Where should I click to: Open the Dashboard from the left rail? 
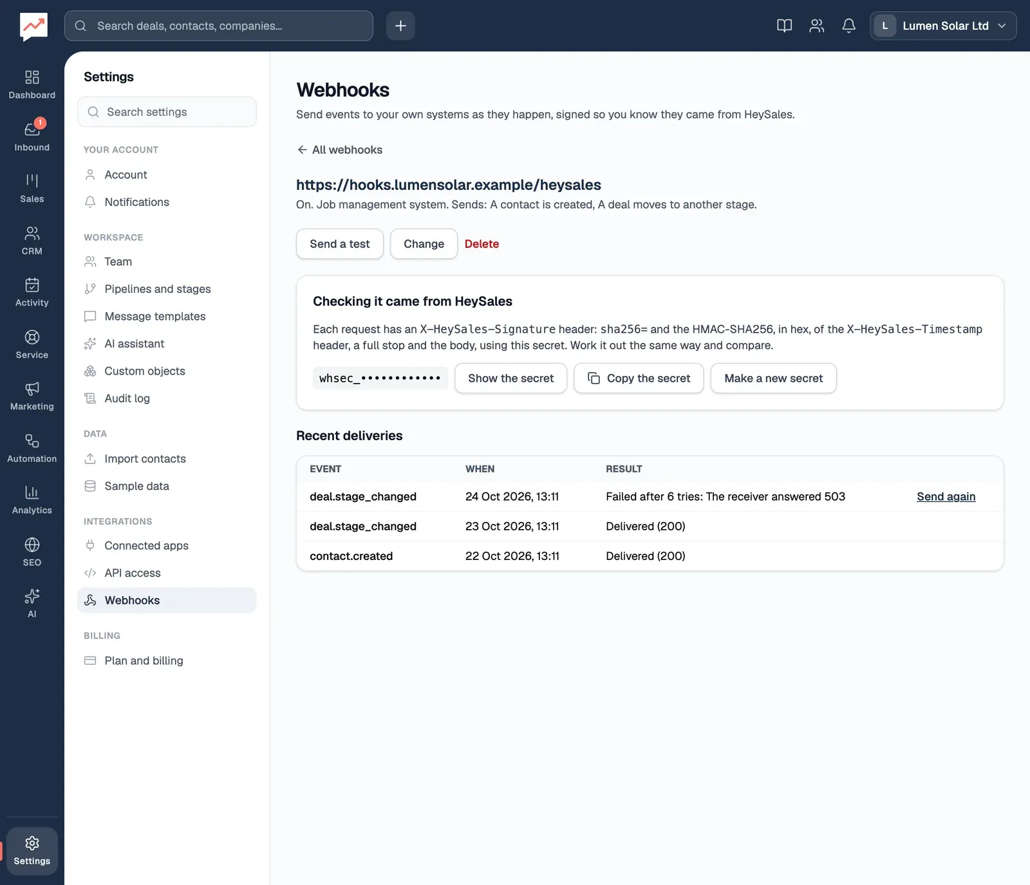[x=32, y=85]
